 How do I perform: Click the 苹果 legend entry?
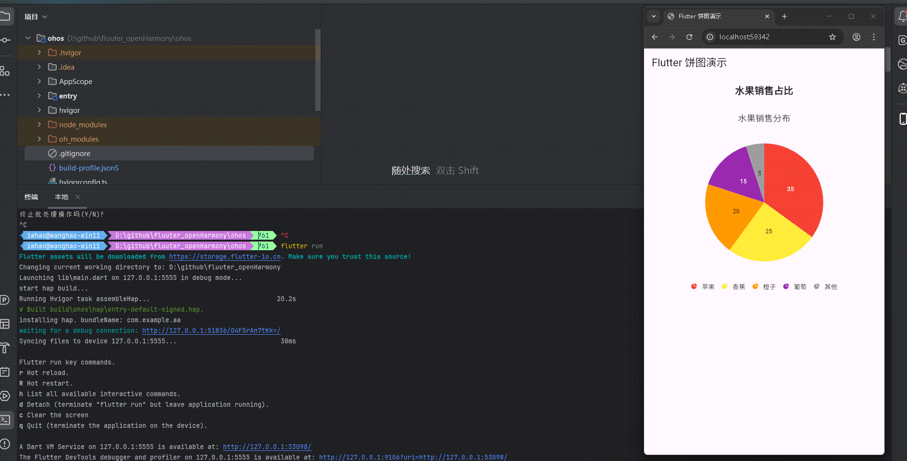click(703, 287)
